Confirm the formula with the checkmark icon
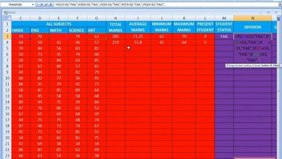 (46, 4)
